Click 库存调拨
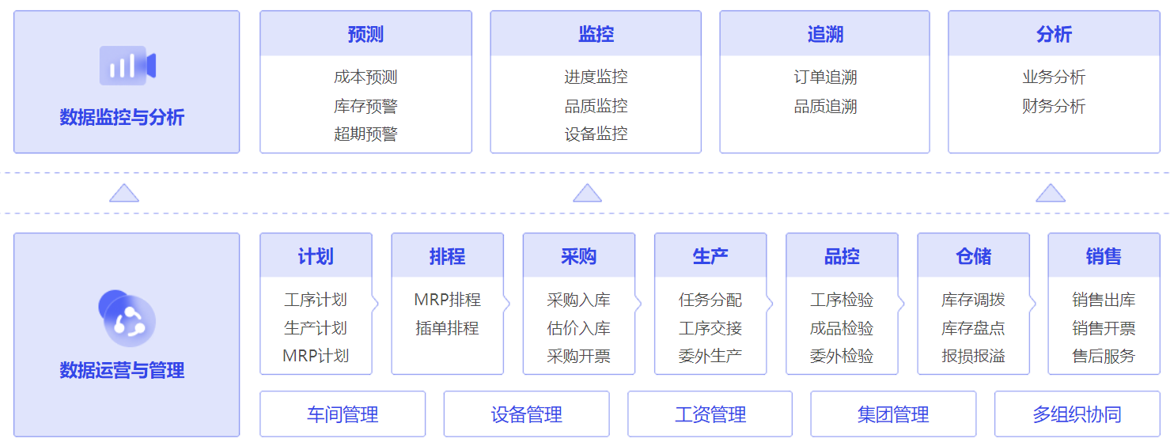The height and width of the screenshot is (442, 1170). (x=973, y=300)
